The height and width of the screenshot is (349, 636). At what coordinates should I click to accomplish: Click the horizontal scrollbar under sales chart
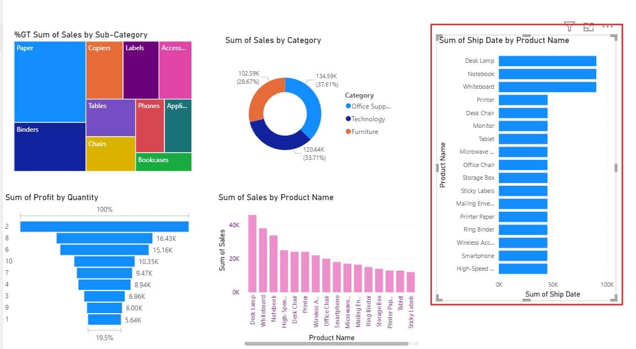tap(327, 343)
